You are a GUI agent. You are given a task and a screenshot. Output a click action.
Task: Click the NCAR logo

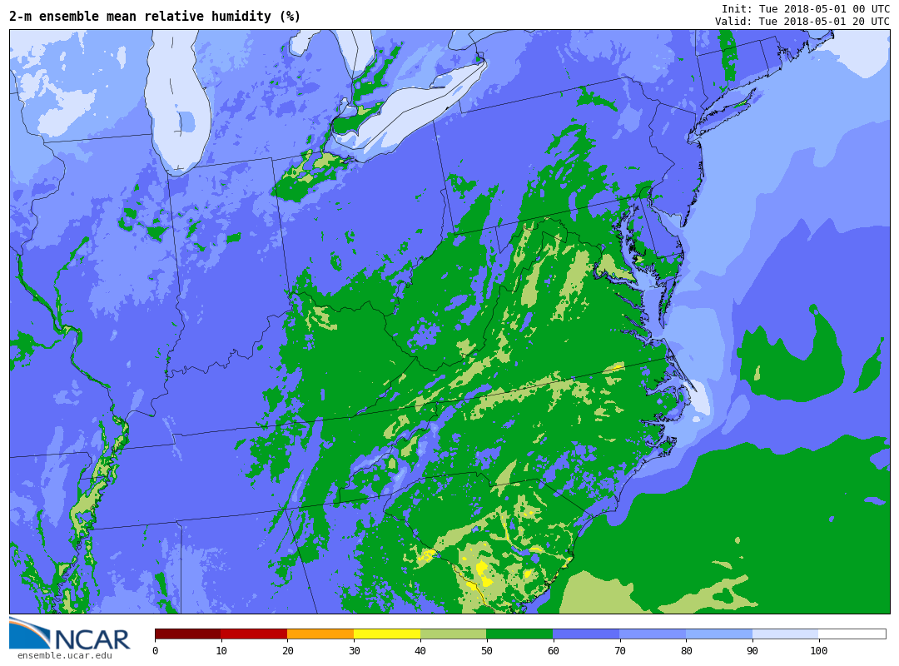pos(70,634)
